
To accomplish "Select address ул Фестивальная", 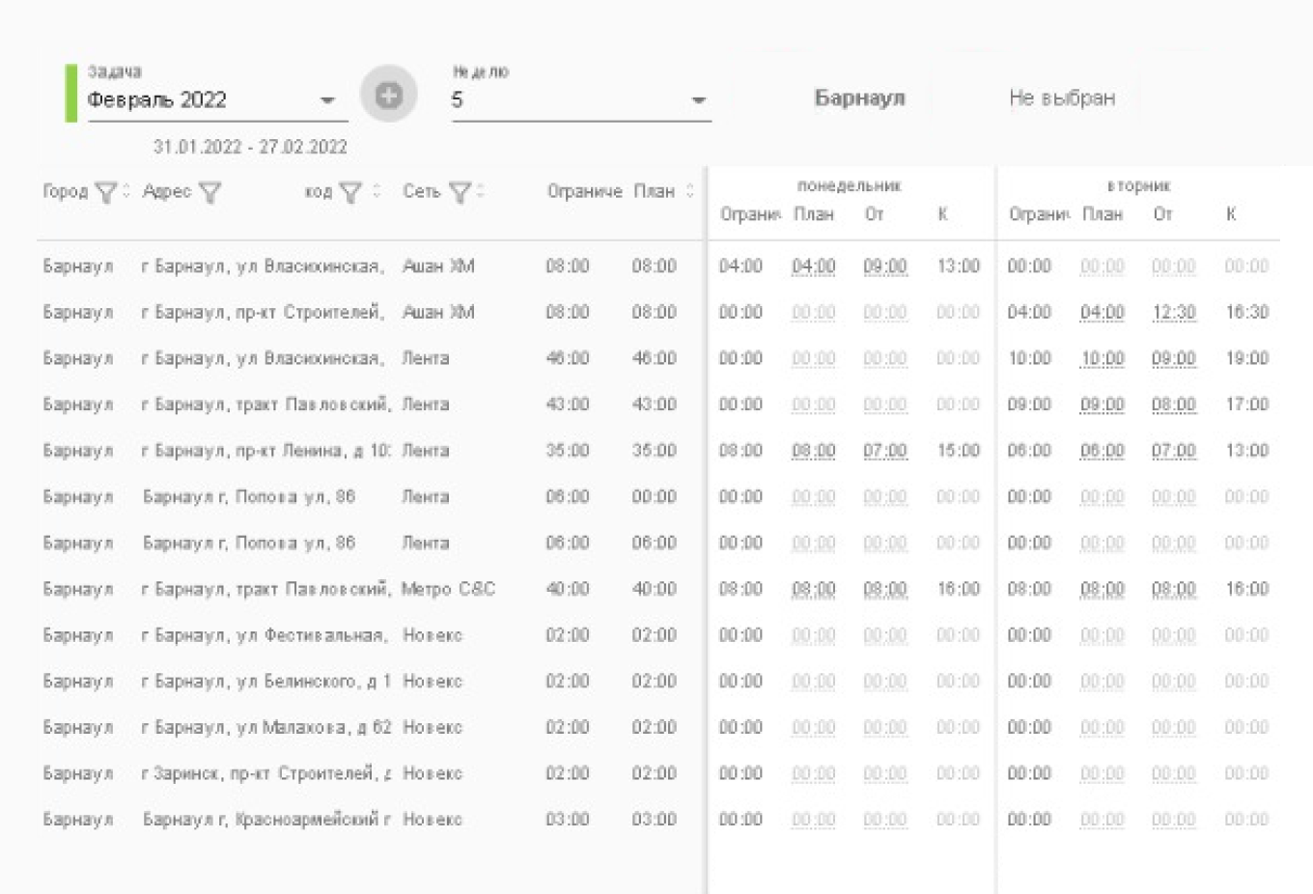I will [x=265, y=634].
